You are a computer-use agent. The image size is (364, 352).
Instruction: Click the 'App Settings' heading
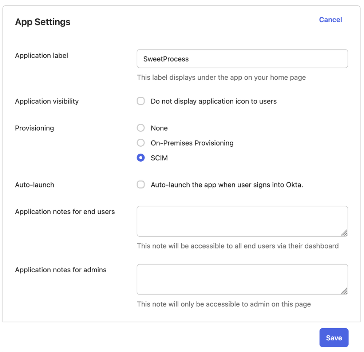click(43, 22)
